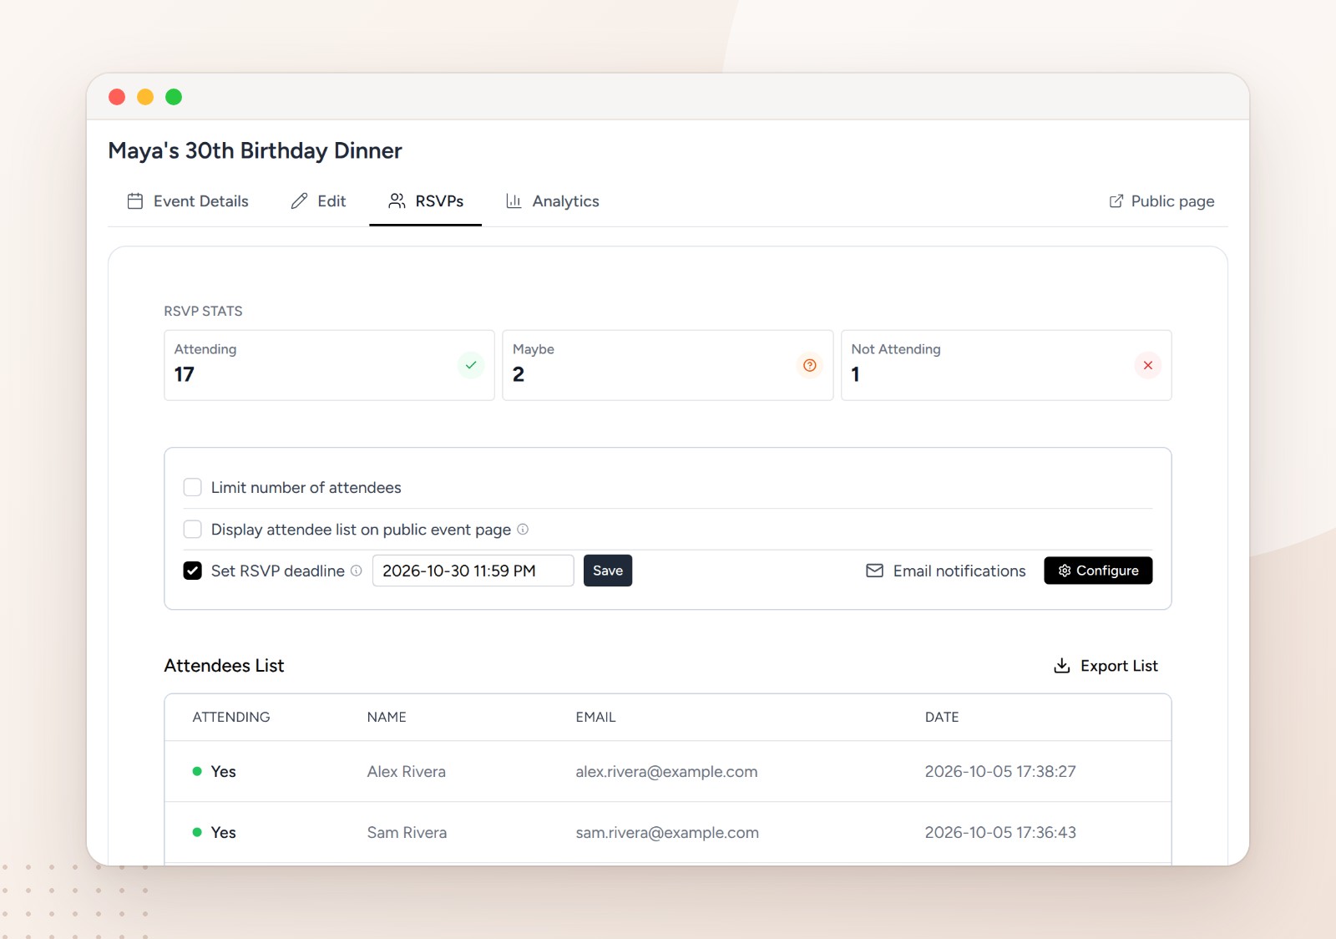Click the RSVP STATS section label
This screenshot has height=939, width=1336.
[x=203, y=311]
